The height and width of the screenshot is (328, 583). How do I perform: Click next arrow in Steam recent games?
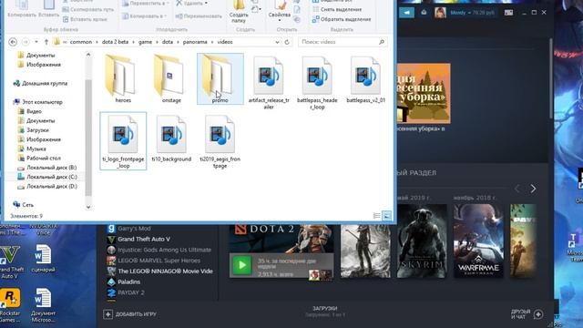(533, 189)
